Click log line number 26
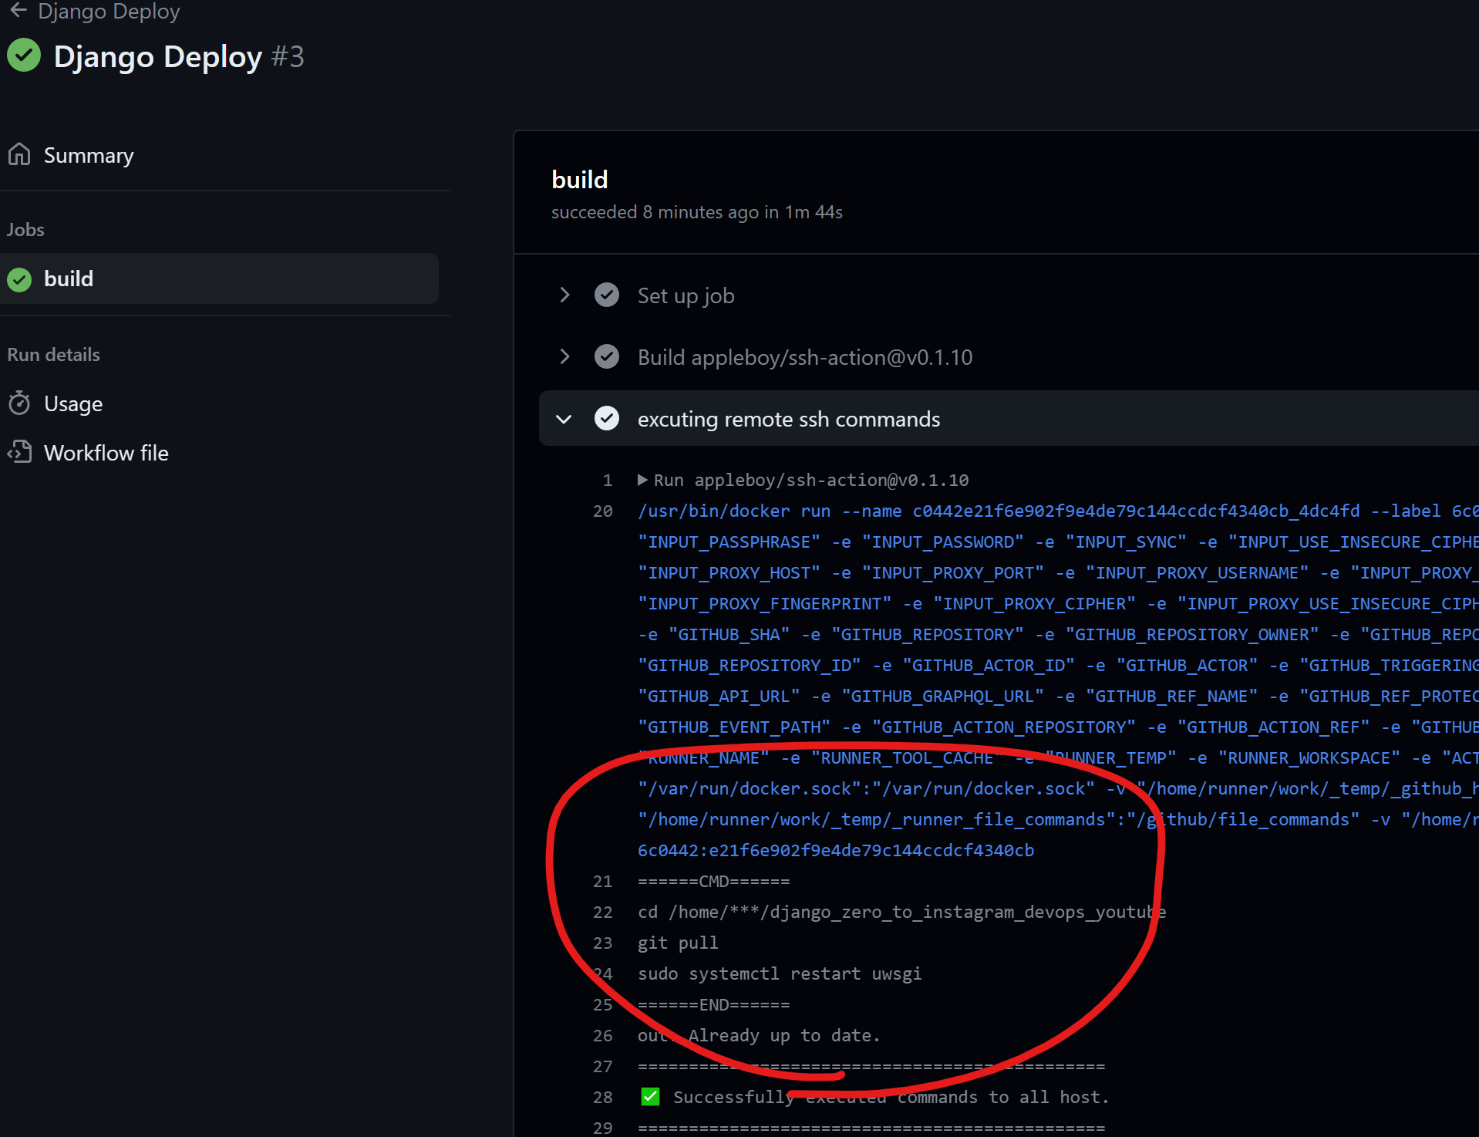Screen dimensions: 1479x1137 pos(603,1035)
